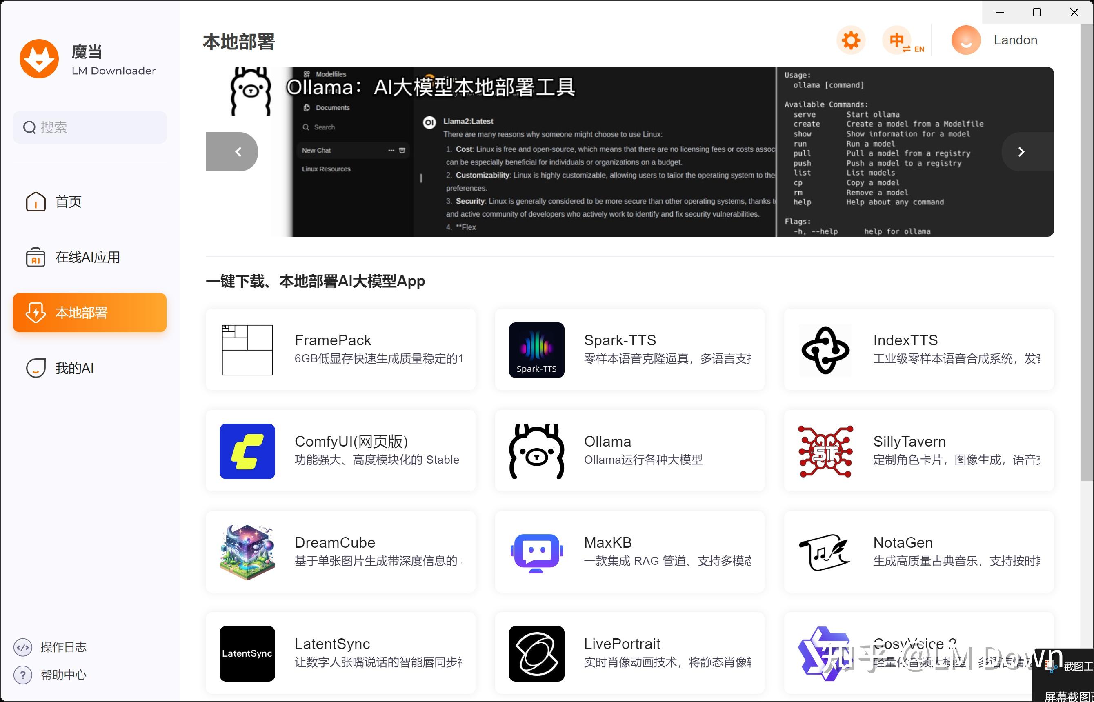Open the FramePack app card

point(340,350)
